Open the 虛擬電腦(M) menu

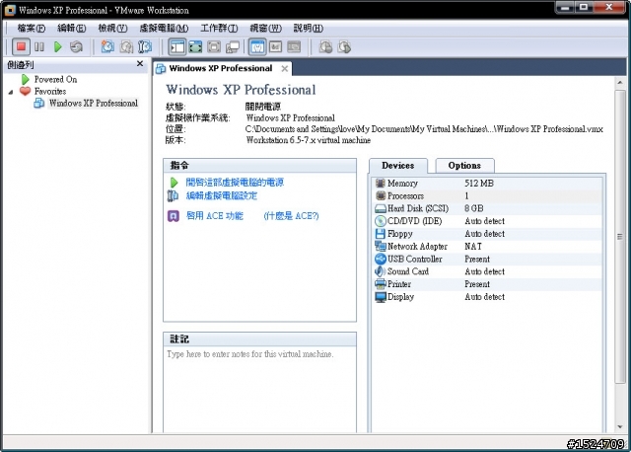point(164,29)
